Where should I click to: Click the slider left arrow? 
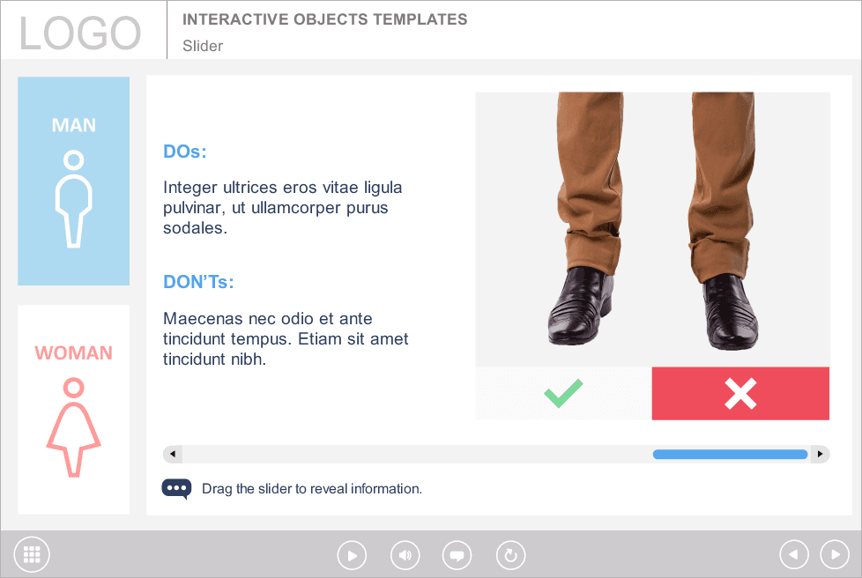(173, 455)
